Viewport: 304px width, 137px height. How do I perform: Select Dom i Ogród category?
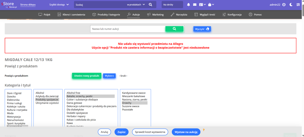[14, 93]
